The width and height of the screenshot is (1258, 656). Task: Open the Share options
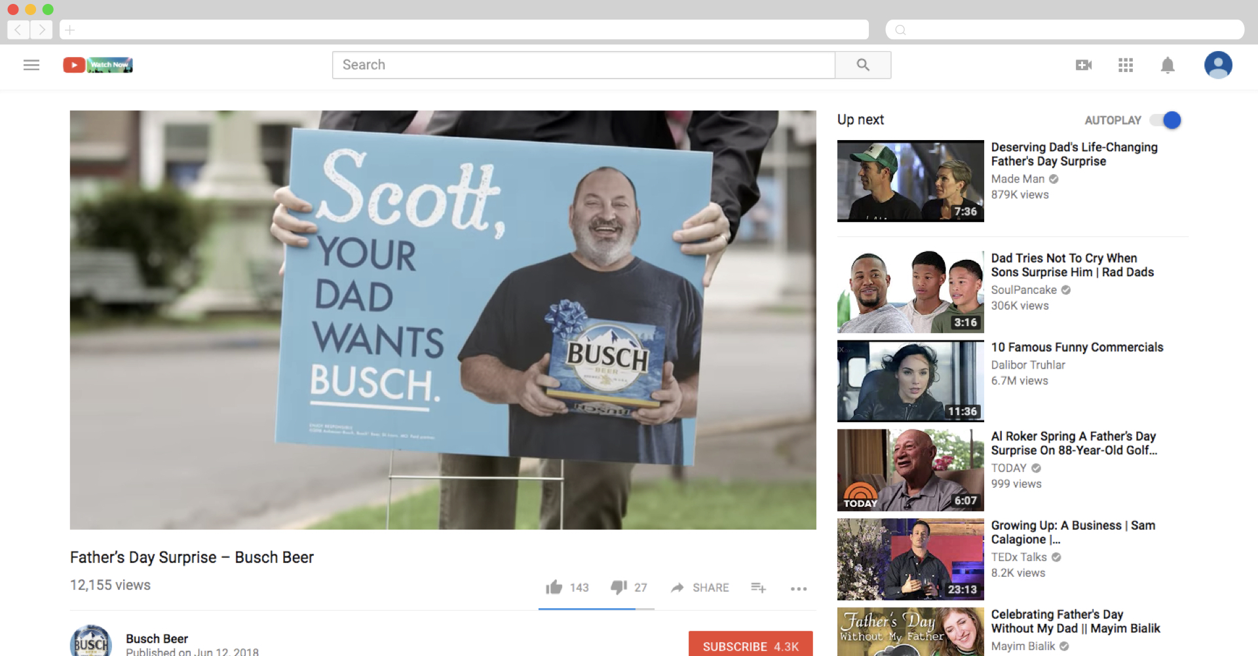[698, 587]
